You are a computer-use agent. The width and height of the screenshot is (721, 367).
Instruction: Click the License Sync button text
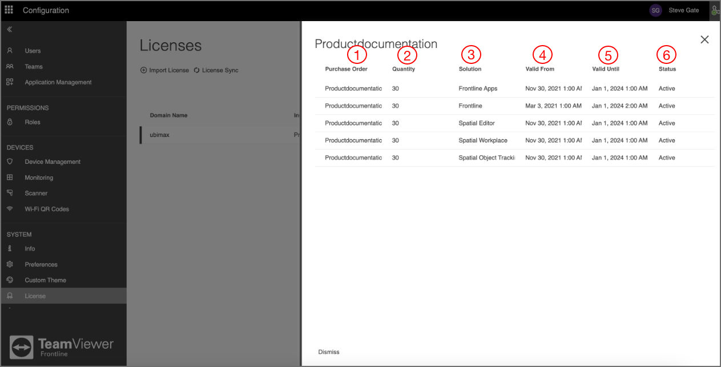(220, 70)
